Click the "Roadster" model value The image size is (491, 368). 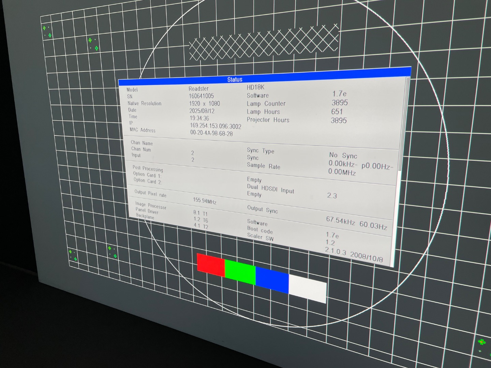198,89
